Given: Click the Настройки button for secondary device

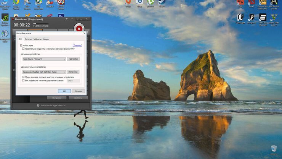Looking at the screenshot, I should pos(73,72).
